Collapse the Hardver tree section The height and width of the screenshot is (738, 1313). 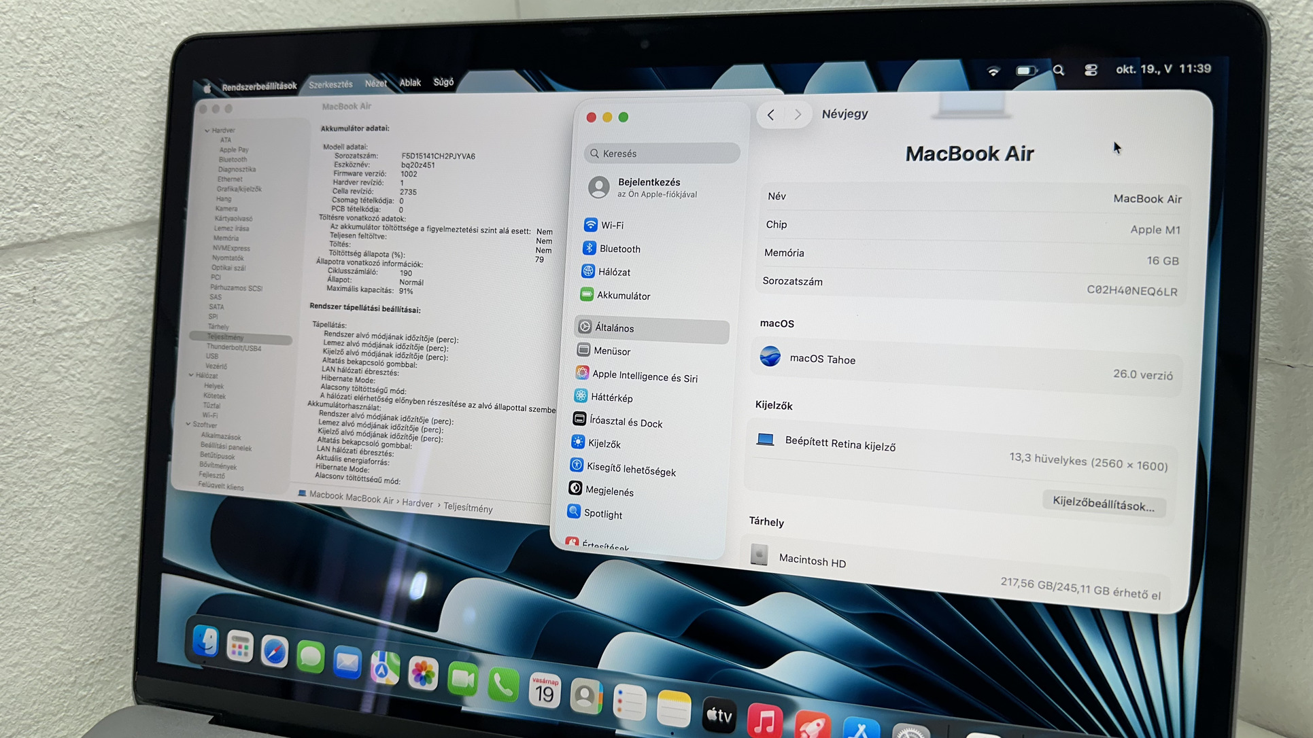(x=207, y=130)
